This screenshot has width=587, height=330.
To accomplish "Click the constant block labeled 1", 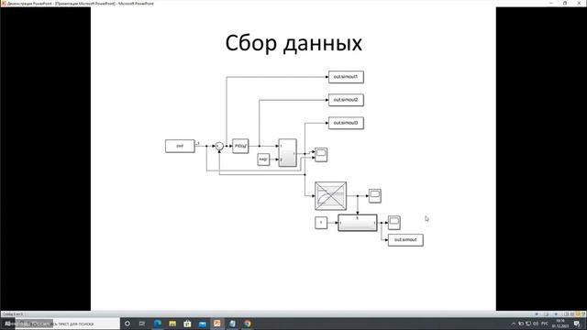I will 321,223.
